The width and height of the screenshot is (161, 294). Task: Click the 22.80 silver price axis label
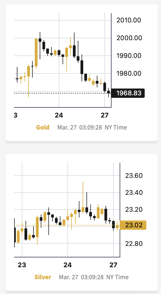coord(134,243)
